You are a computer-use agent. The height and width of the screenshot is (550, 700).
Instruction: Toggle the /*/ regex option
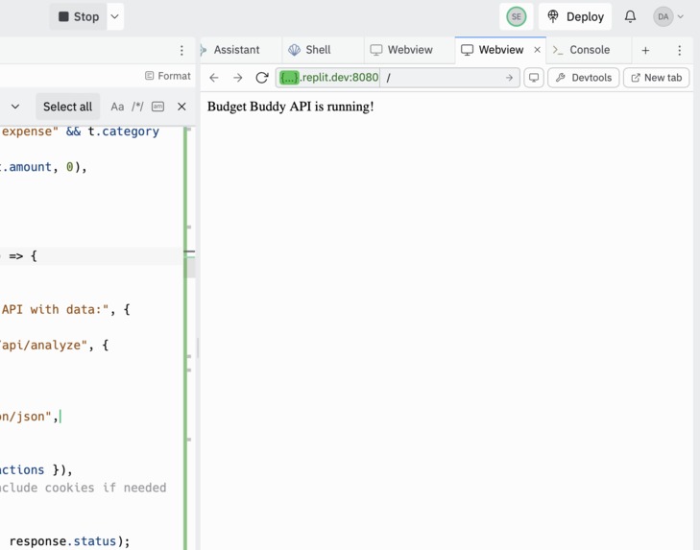coord(137,107)
